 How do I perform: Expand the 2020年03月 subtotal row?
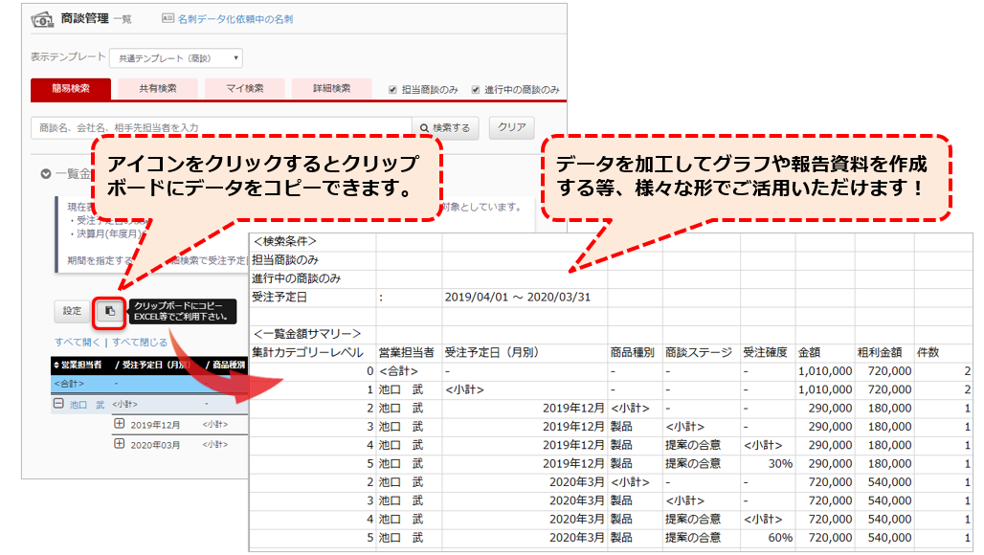(x=121, y=441)
